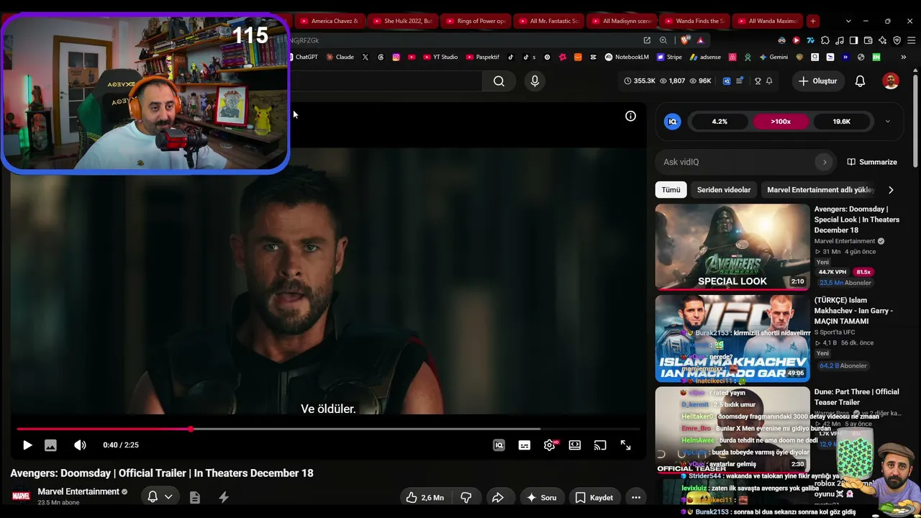Click the lightning bolt icon under video

[x=224, y=497]
